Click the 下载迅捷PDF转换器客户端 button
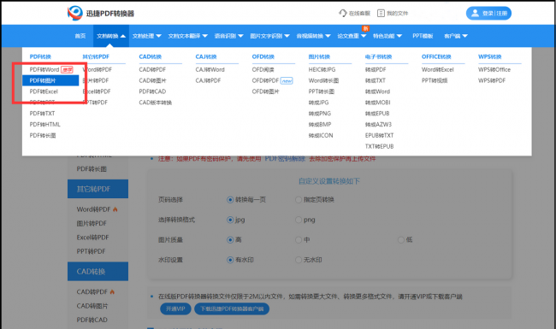Screen dimensions: 556x329 [x=232, y=308]
